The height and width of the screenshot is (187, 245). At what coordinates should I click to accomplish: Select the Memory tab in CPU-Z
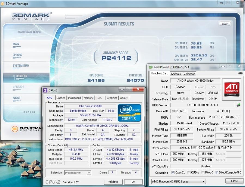(x=88, y=98)
